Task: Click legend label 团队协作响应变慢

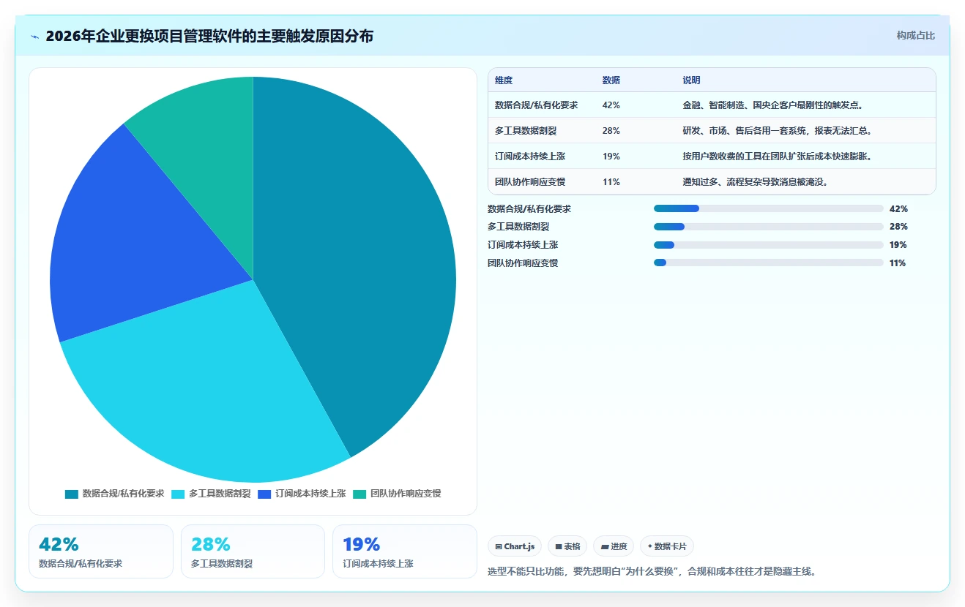Action: point(406,494)
